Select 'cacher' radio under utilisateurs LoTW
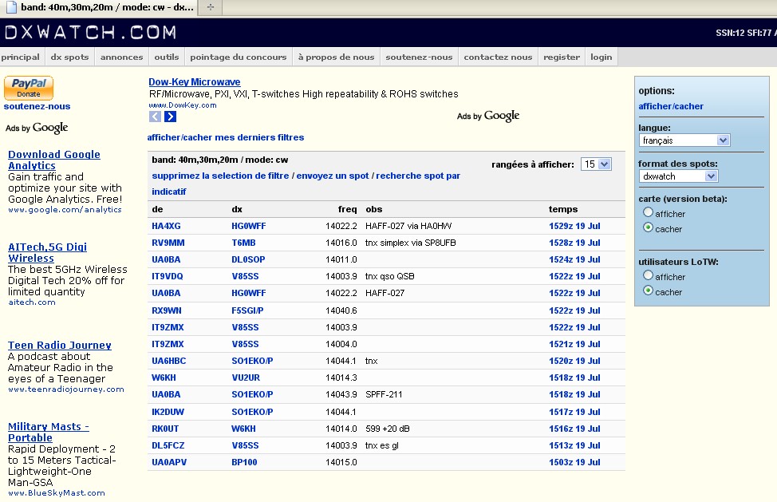This screenshot has height=502, width=777. pos(648,291)
